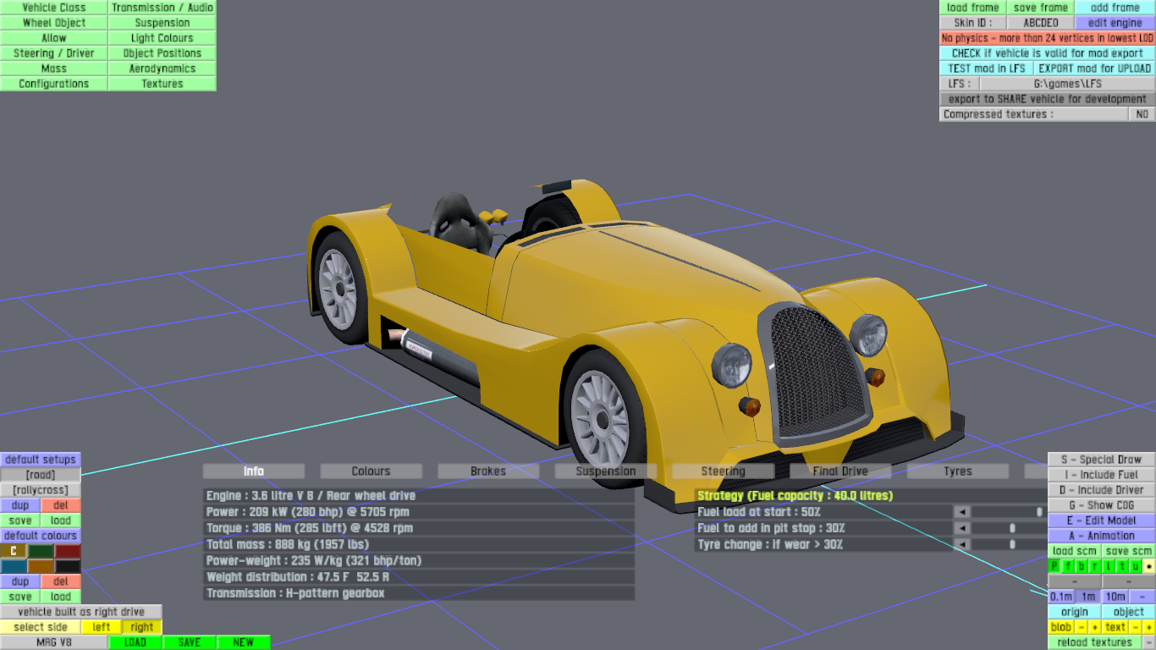
Task: Click the yellow dot button after u
Action: point(1149,566)
